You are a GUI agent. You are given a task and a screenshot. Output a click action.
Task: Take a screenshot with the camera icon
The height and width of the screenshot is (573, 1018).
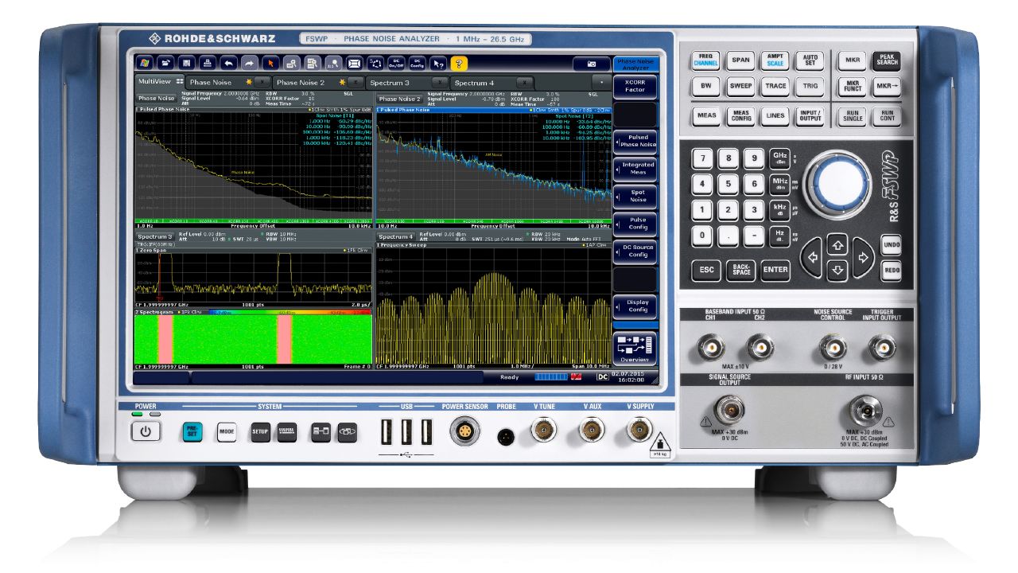pos(591,63)
